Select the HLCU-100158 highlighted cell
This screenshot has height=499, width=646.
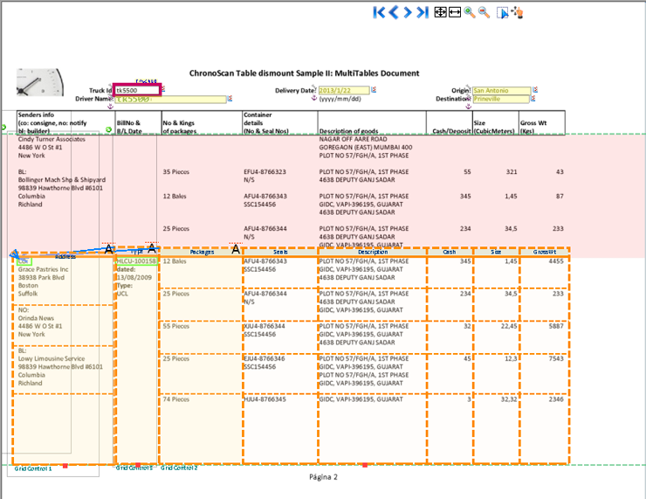click(137, 261)
